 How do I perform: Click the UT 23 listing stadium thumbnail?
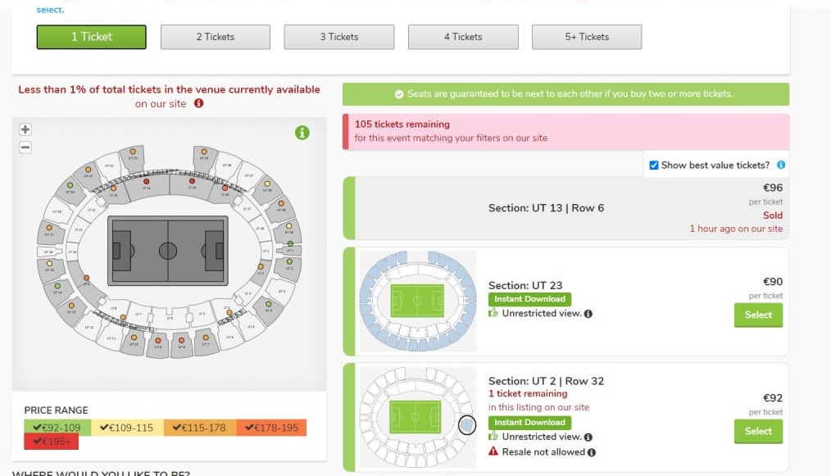pos(417,301)
